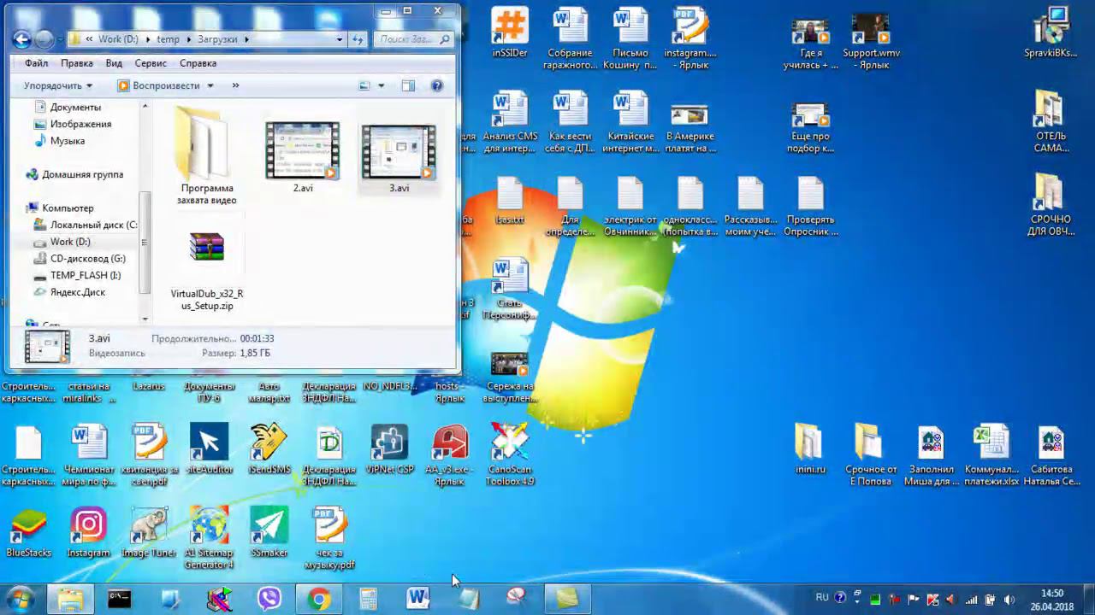Screen dimensions: 1095x615
Task: Click the volume speaker icon in tray
Action: click(x=1009, y=600)
